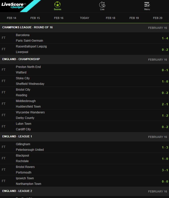This screenshot has width=169, height=198.
Task: Open England - League 2 header
Action: [x=17, y=191]
